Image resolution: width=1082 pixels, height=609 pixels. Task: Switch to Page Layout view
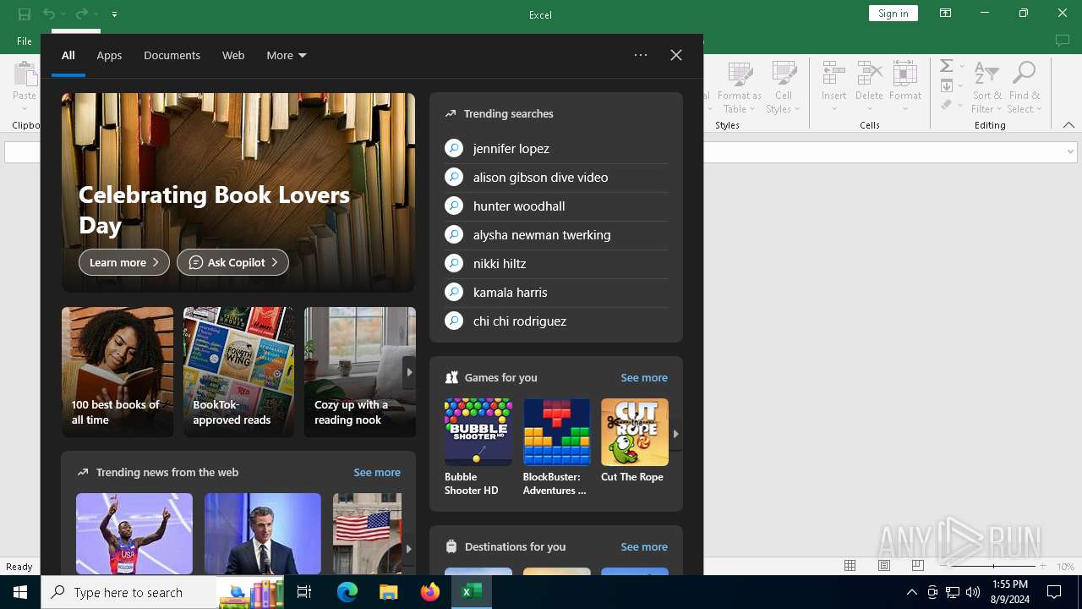(x=884, y=566)
